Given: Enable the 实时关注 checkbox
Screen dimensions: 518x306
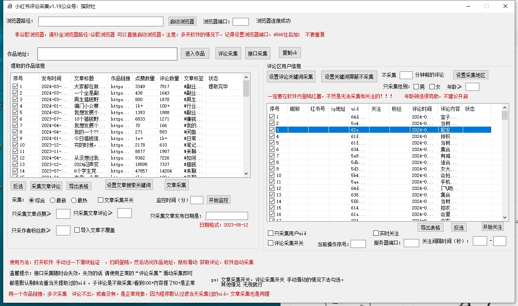Looking at the screenshot, I should click(376, 233).
